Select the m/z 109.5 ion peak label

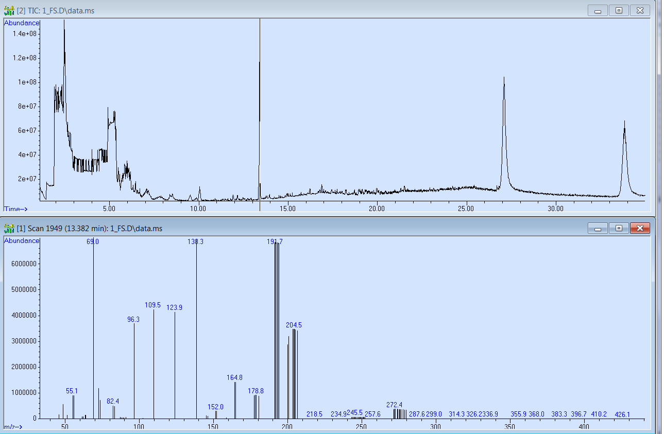click(x=153, y=305)
